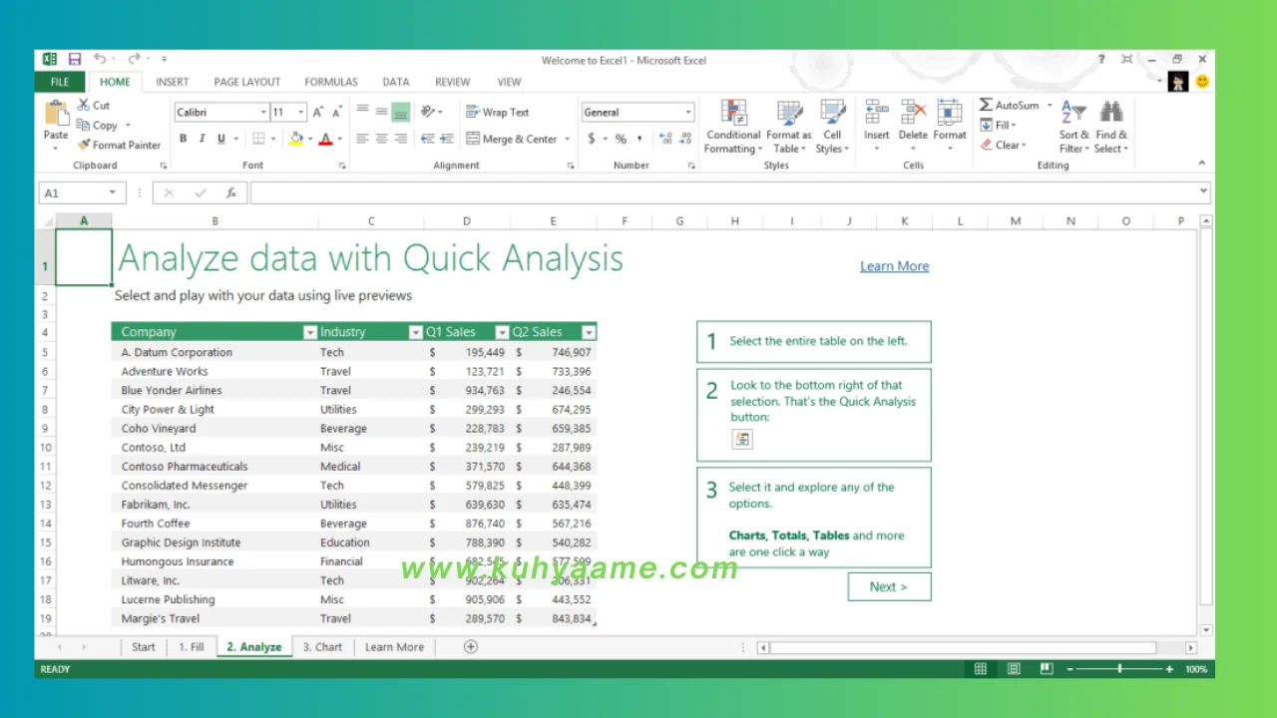Screen dimensions: 1277x718
Task: Open Conditional Formatting menu
Action: 733,127
